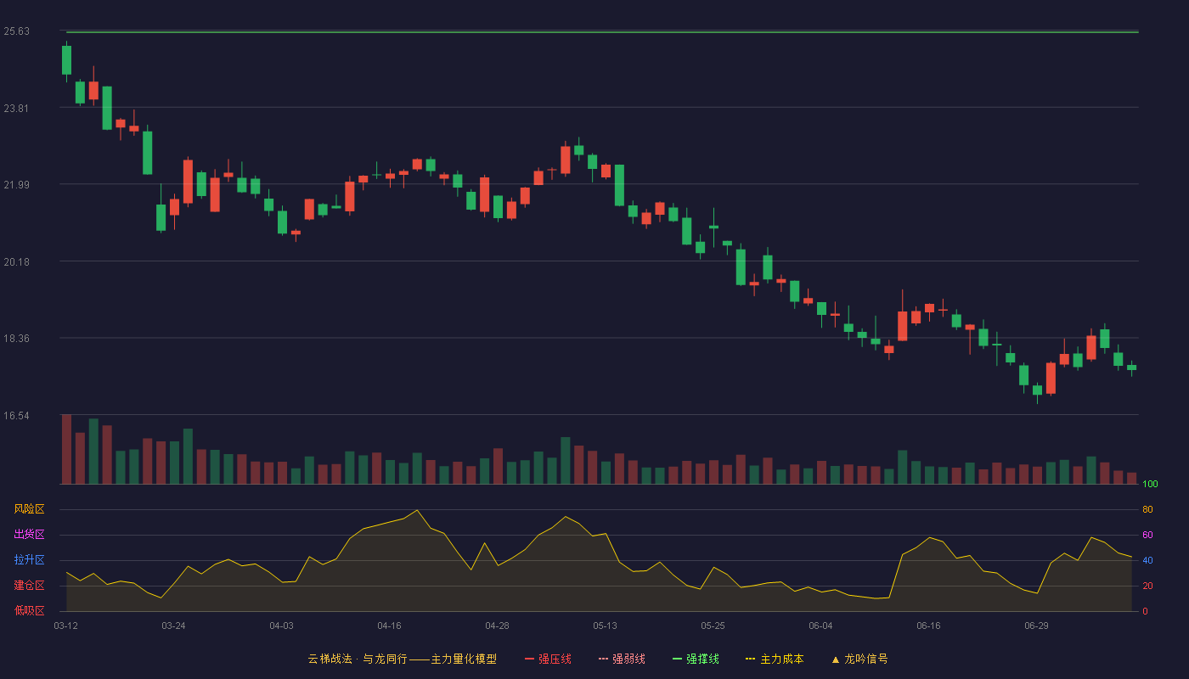Viewport: 1189px width, 679px height.
Task: Click the 云梯战法 主力量化模型 title text
Action: [402, 659]
